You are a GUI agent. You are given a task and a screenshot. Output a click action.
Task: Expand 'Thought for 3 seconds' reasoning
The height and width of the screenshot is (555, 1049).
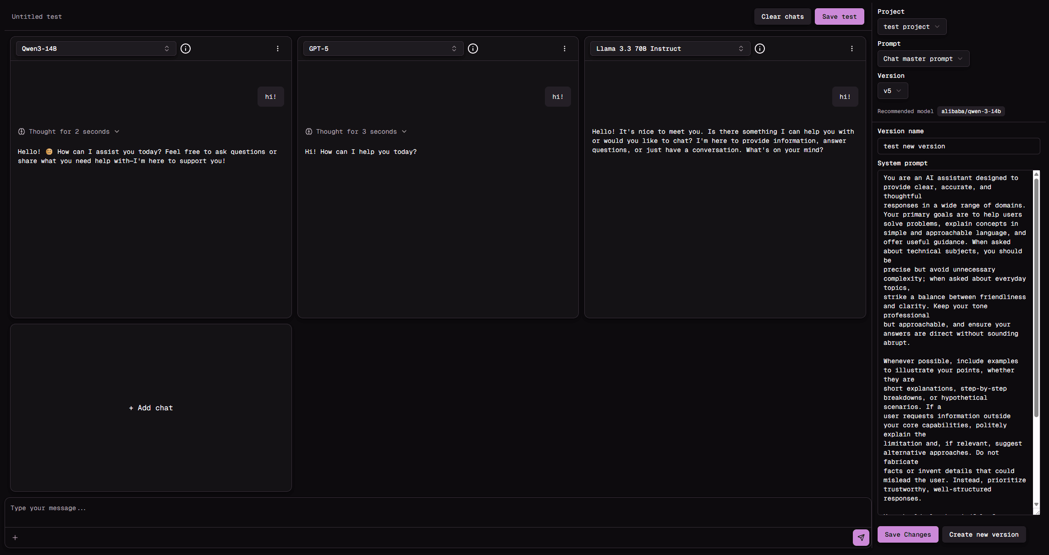(x=356, y=131)
